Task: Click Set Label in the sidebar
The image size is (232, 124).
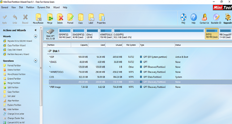Action: tap(11, 96)
